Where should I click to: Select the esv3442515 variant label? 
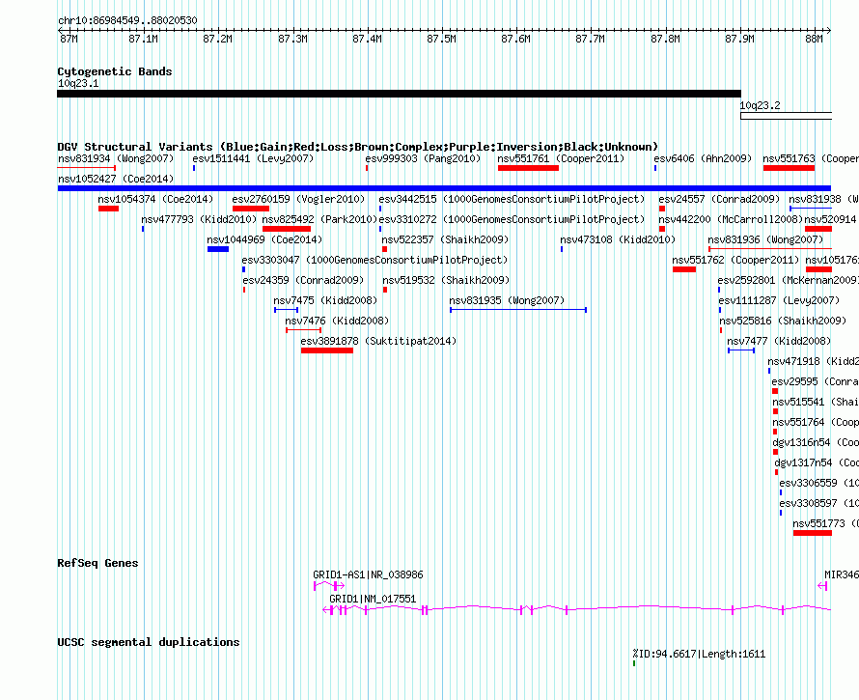(x=512, y=199)
